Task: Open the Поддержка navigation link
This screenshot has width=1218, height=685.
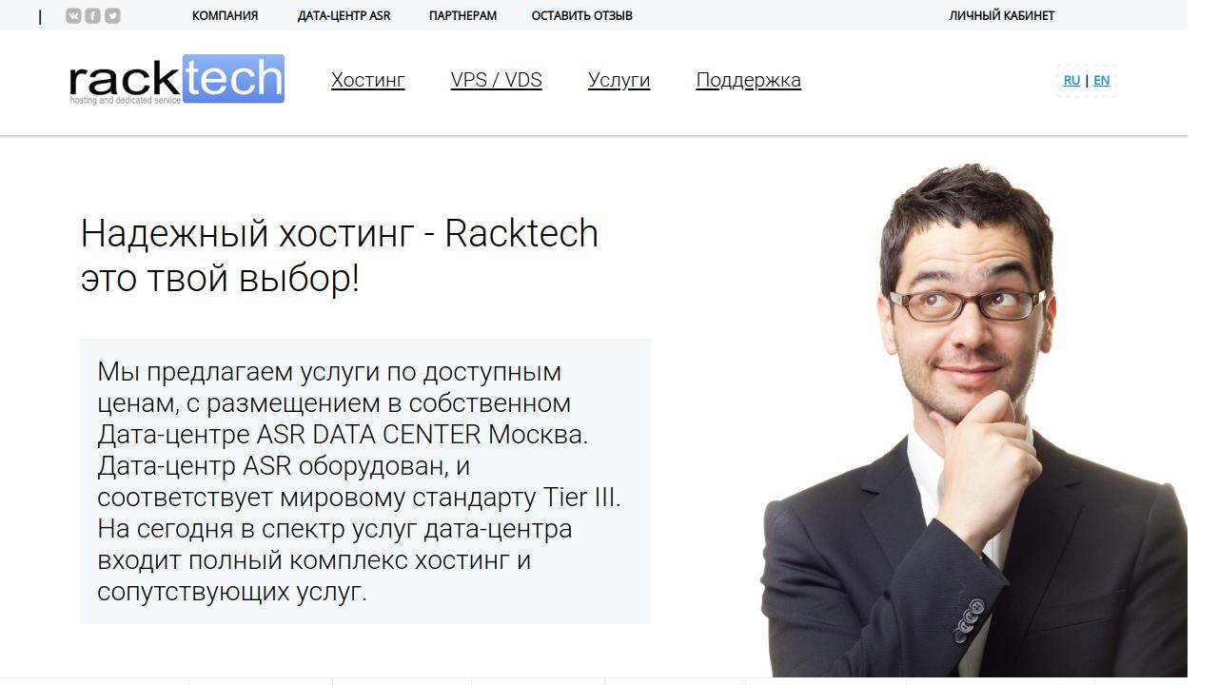Action: pos(748,80)
